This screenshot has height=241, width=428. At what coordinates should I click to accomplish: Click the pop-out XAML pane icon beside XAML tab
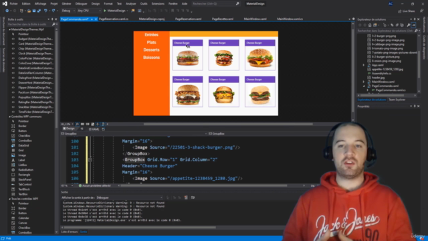tap(103, 129)
